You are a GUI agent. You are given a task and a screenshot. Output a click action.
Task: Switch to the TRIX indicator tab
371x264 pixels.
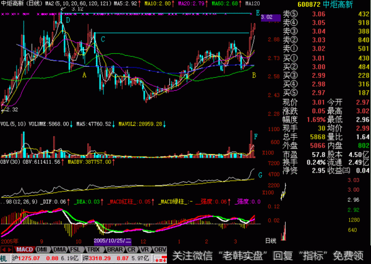94,249
